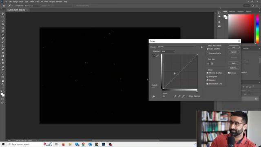Click the white point input slider in Curves
Viewport: 261px width, 147px height.
coord(197,92)
